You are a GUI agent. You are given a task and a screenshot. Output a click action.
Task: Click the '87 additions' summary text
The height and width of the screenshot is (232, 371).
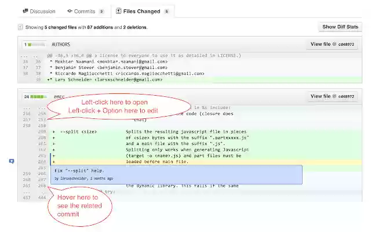coord(100,27)
